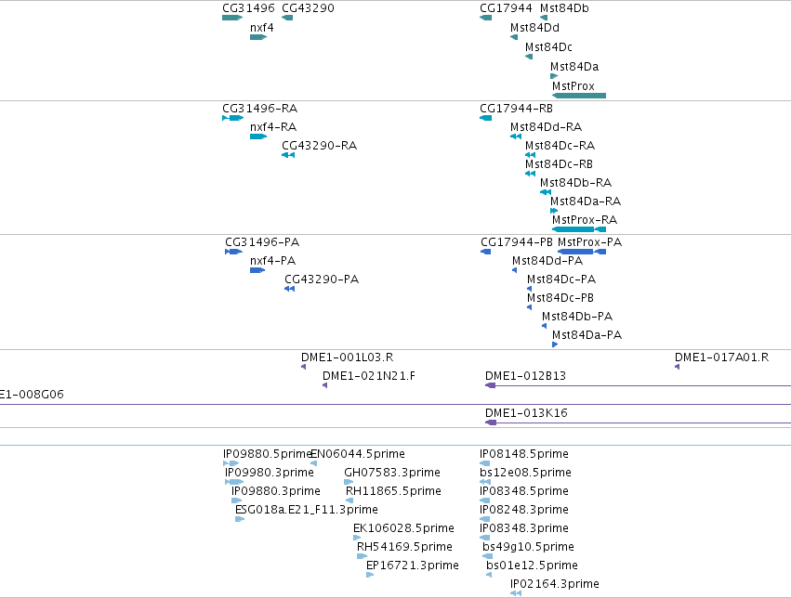
Task: Select the CG17944-RB transcript glyph
Action: pos(486,118)
